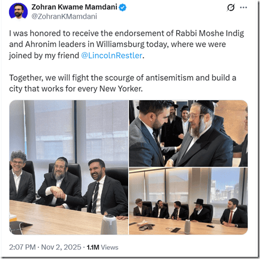Click the Grok explain-post icon
This screenshot has width=260, height=259.
point(231,7)
